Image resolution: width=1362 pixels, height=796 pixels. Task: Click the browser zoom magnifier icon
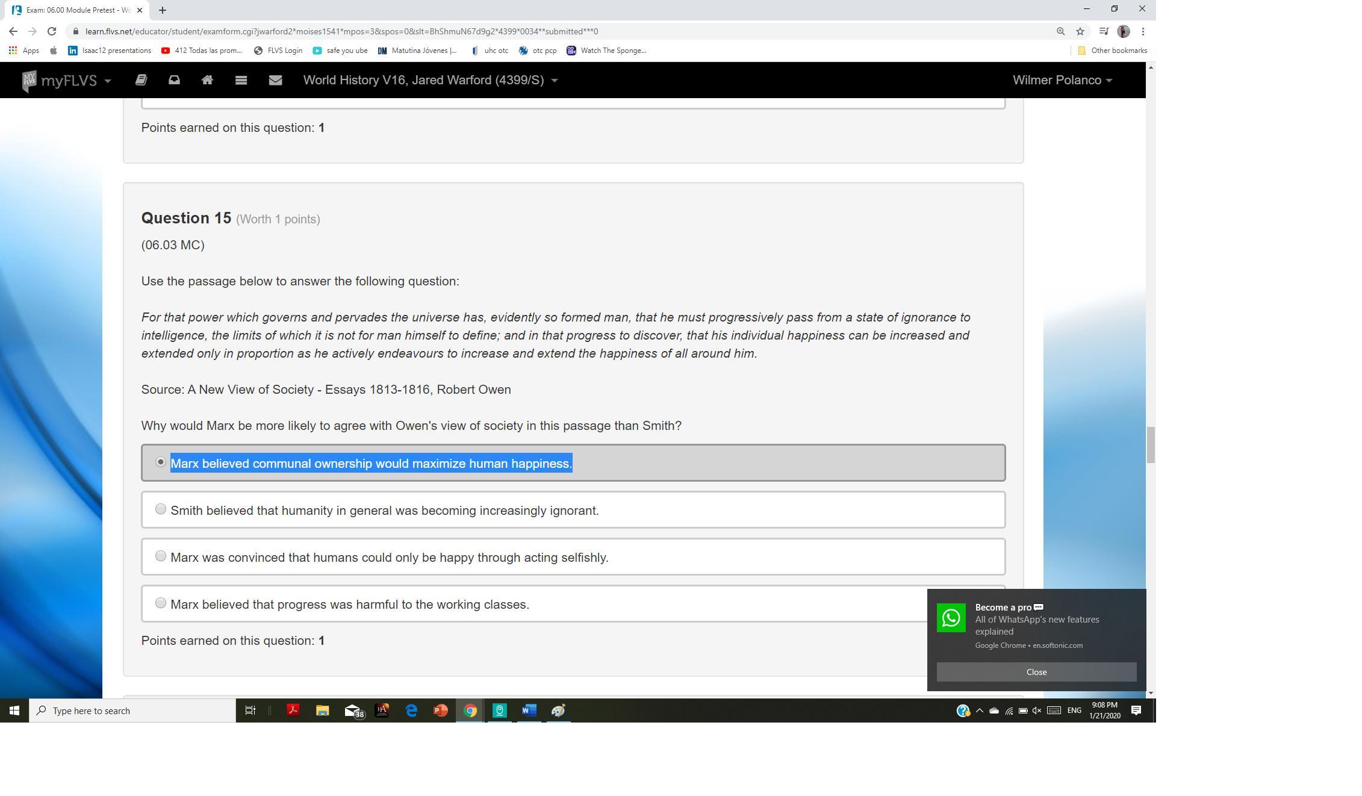coord(1060,31)
